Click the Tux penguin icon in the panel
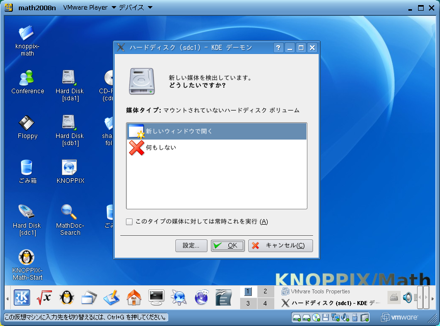 [67, 297]
